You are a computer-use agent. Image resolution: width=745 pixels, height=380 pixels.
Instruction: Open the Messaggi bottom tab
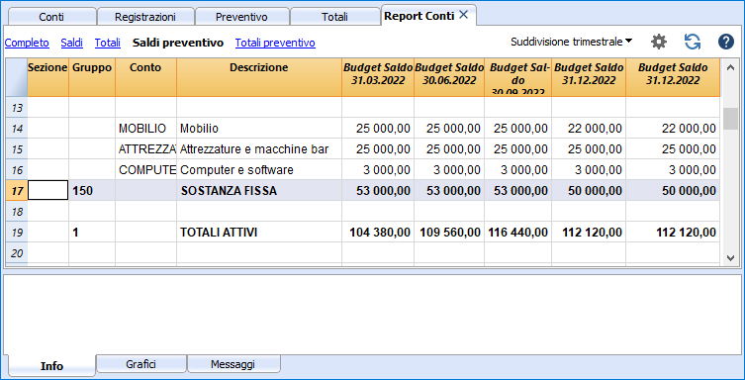pyautogui.click(x=233, y=364)
